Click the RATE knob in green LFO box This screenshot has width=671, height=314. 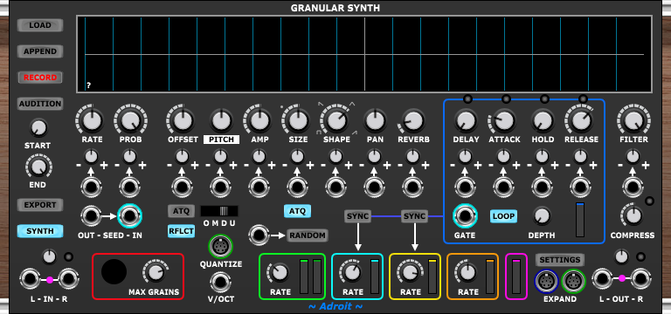pos(279,272)
